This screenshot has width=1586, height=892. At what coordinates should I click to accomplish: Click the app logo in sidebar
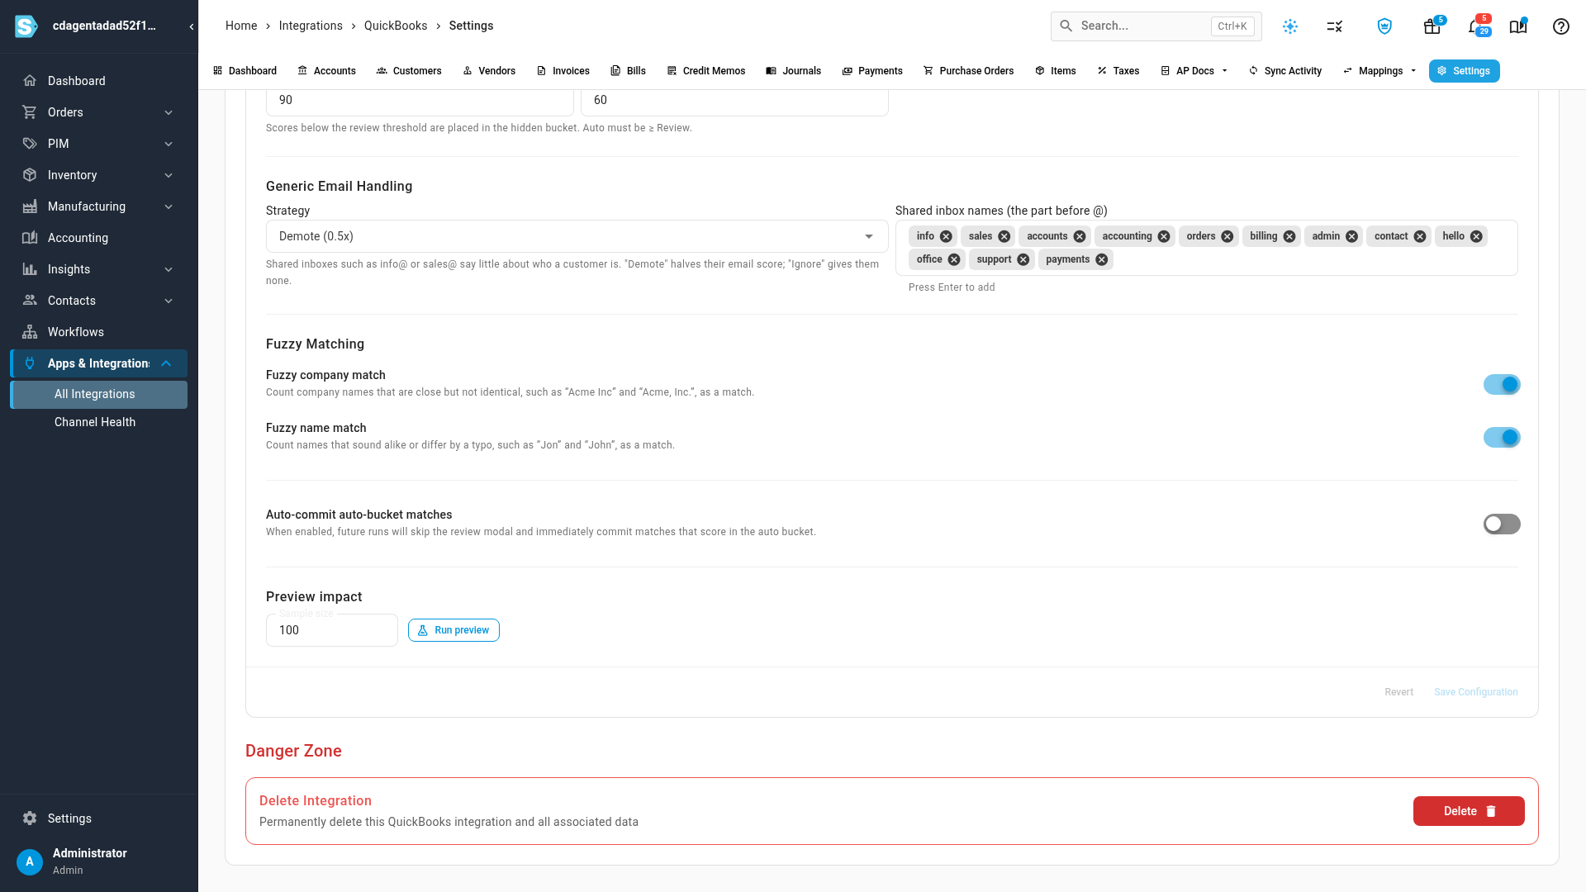26,26
